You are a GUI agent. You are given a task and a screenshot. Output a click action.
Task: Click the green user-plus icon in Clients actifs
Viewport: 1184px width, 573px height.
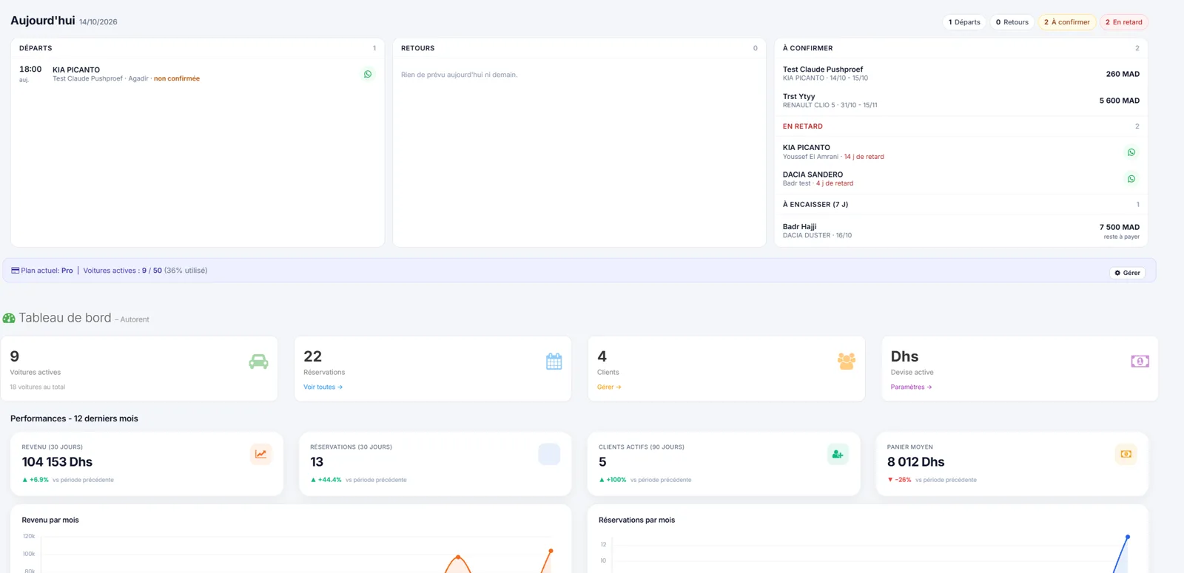838,454
